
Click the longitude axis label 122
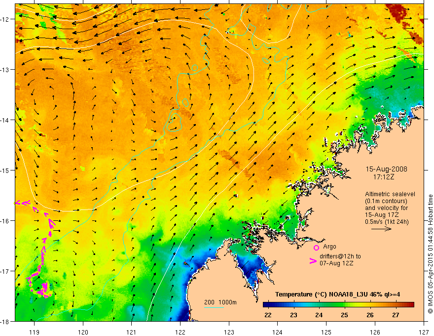click(180, 332)
